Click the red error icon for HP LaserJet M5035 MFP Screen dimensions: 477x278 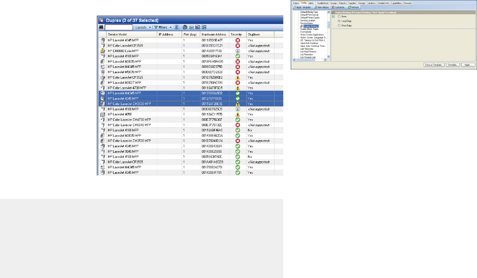(238, 72)
